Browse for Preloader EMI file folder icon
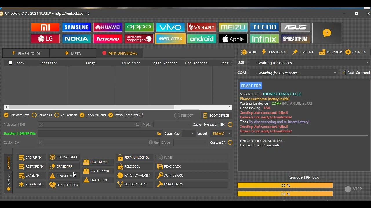 138,125
